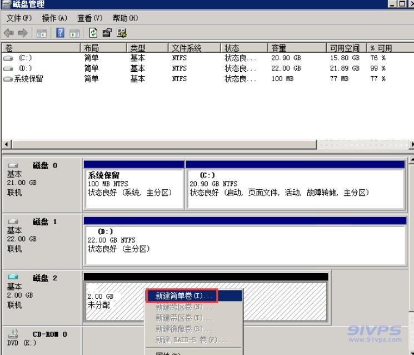Open the 查看(V) menu
The width and height of the screenshot is (414, 355).
coord(90,18)
